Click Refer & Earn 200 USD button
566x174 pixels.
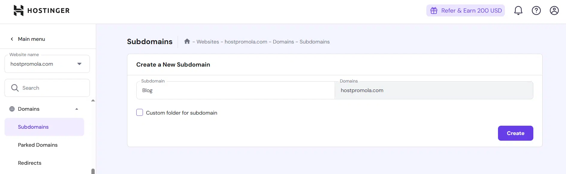465,10
